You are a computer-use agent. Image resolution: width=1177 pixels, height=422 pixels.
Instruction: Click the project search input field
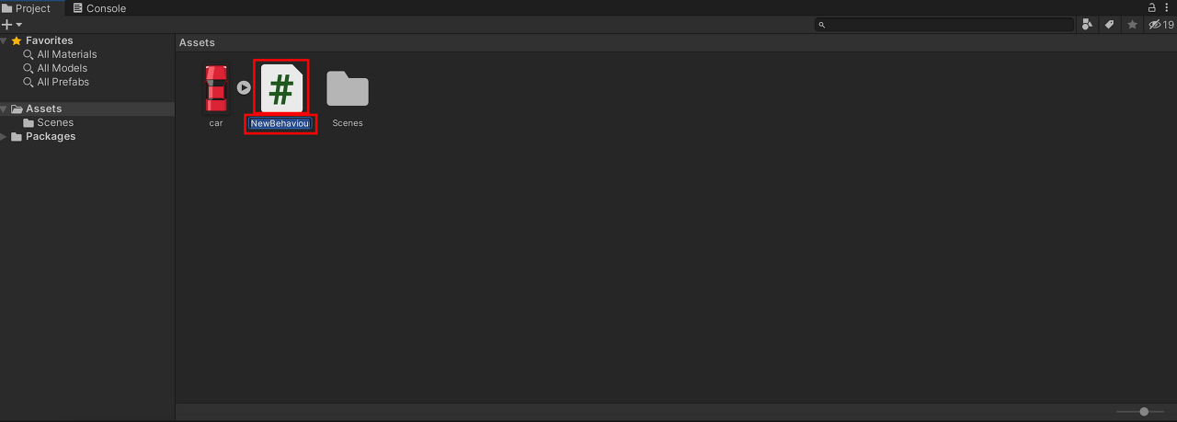click(944, 25)
